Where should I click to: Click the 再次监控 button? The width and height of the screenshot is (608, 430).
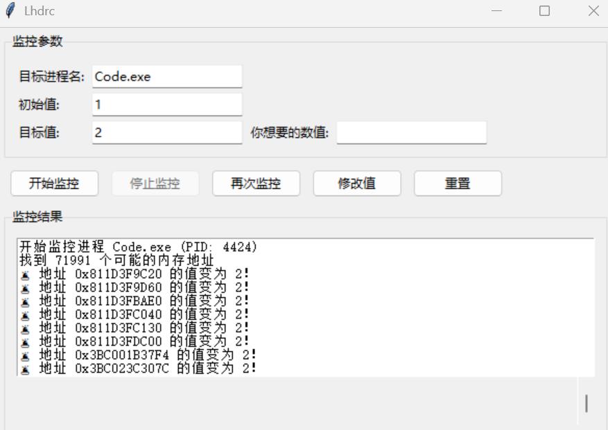click(x=255, y=183)
